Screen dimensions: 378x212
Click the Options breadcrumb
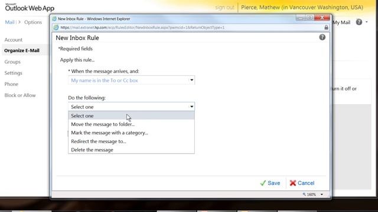33,22
